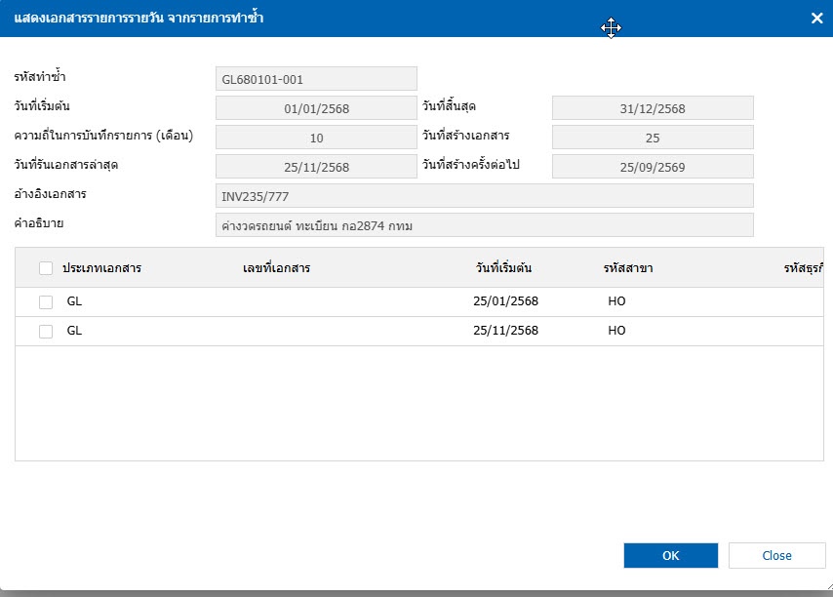Sort by ประเภทเอกสาร column header
Image resolution: width=833 pixels, height=597 pixels.
[101, 268]
